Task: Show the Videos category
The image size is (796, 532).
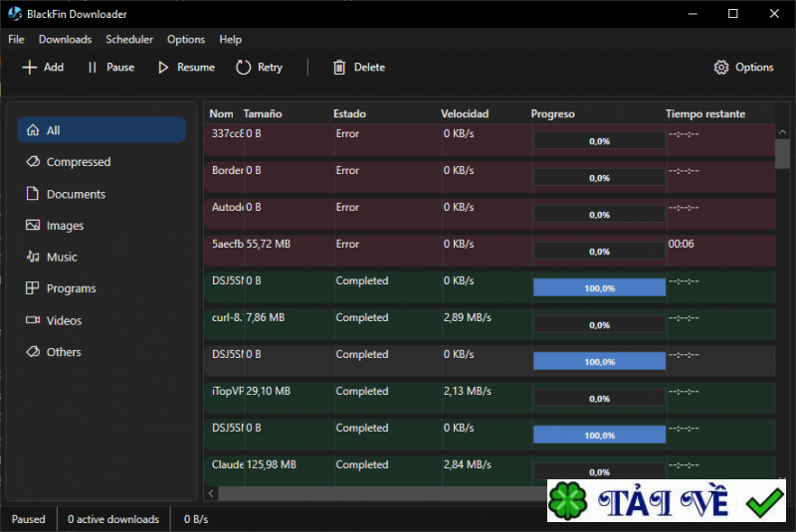Action: tap(64, 321)
